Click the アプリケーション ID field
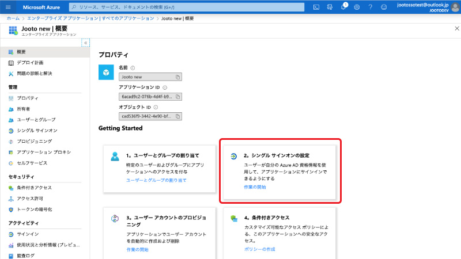461x259 pixels. [150, 97]
